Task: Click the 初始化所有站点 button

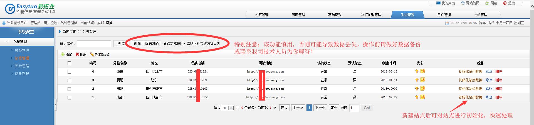Action: 146,43
